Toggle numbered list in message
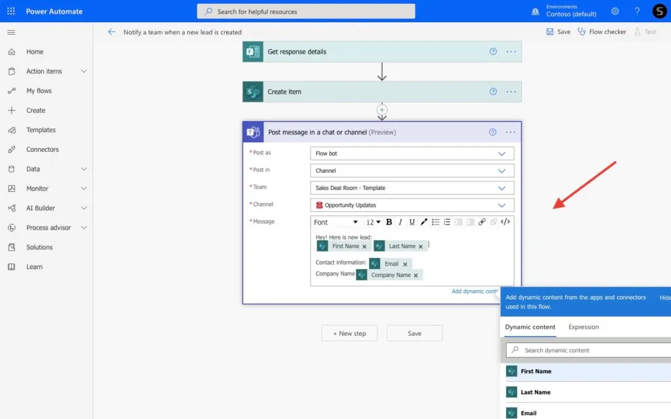This screenshot has height=419, width=671. click(x=447, y=222)
